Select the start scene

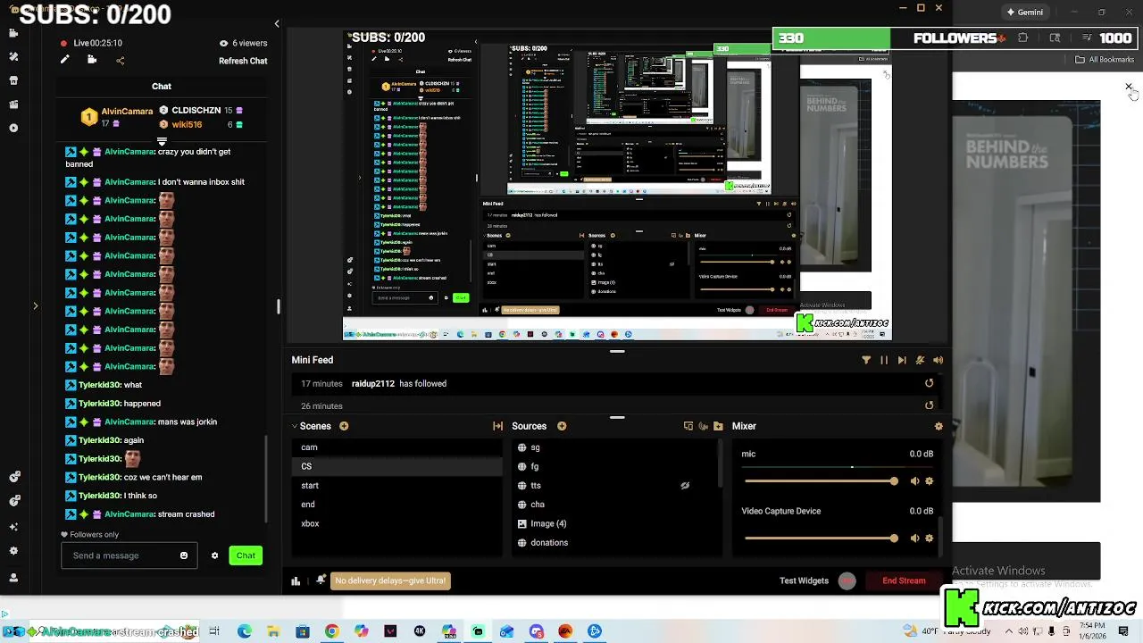396,485
